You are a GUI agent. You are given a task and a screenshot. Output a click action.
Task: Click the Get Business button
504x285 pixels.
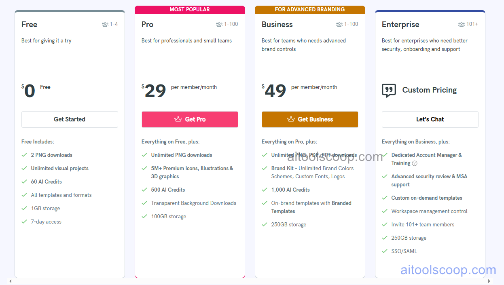pos(310,119)
